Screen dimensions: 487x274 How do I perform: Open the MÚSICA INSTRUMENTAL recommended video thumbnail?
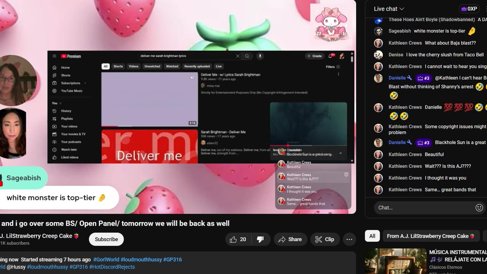tap(395, 261)
